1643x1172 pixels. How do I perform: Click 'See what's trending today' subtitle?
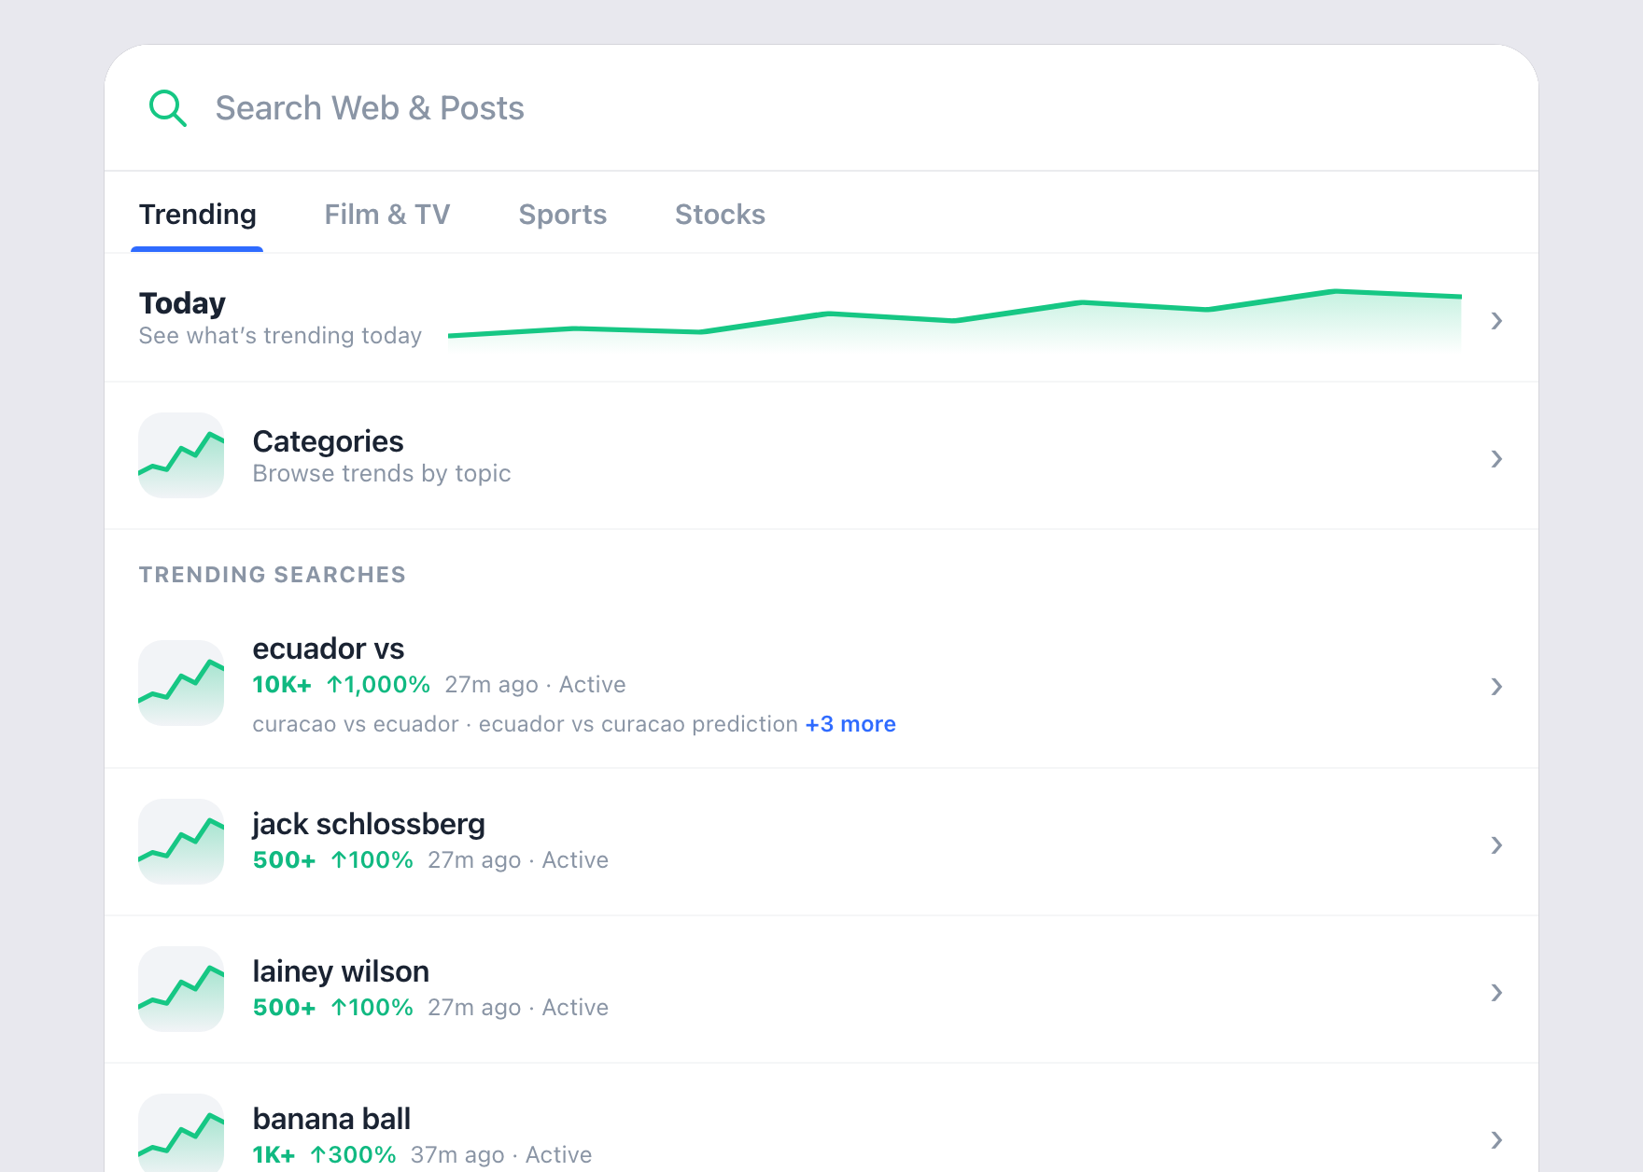[x=280, y=336]
